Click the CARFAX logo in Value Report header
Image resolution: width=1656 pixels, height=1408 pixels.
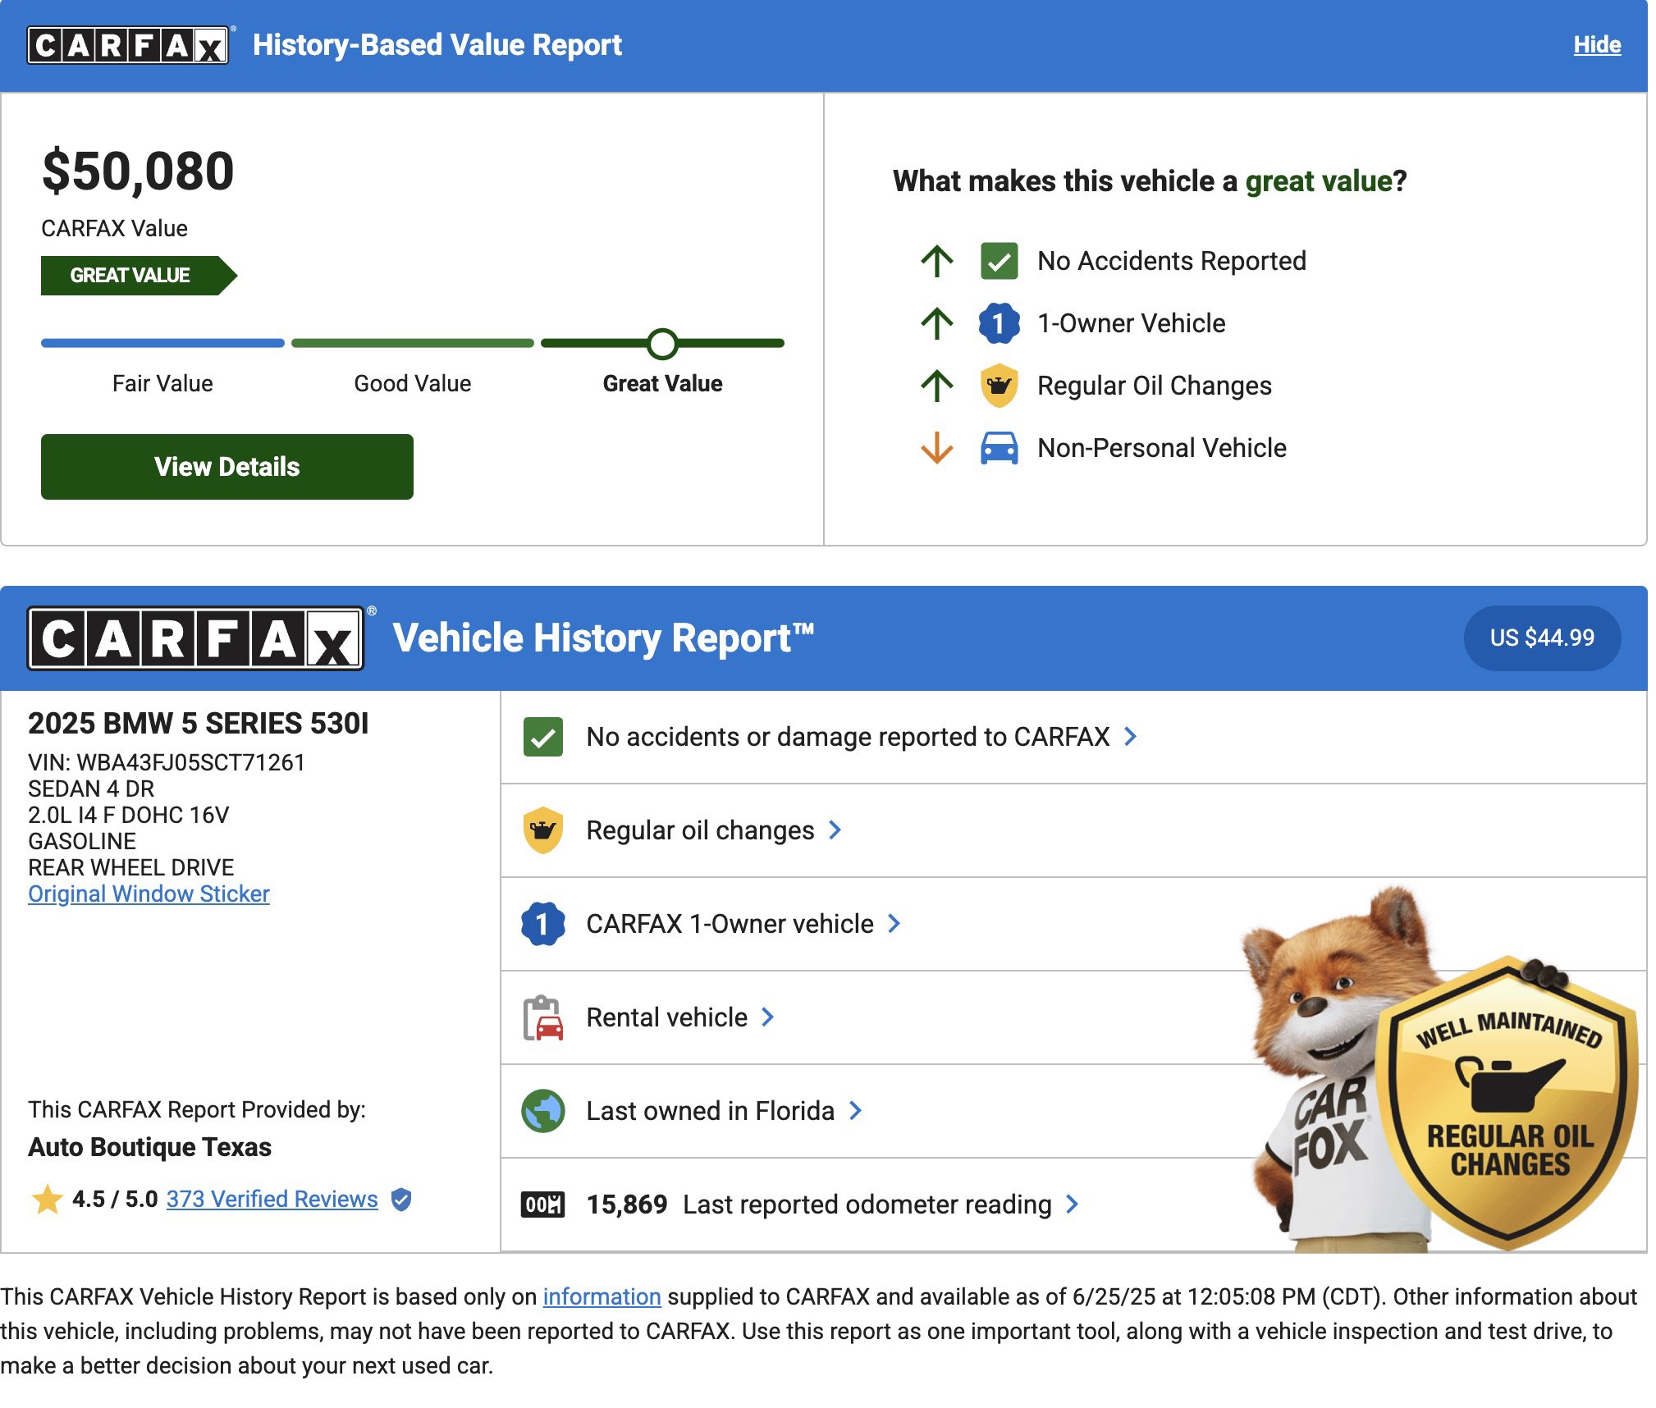coord(128,45)
